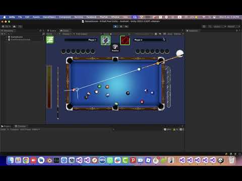Switch to the Project tab
242x181 pixels.
6,126
